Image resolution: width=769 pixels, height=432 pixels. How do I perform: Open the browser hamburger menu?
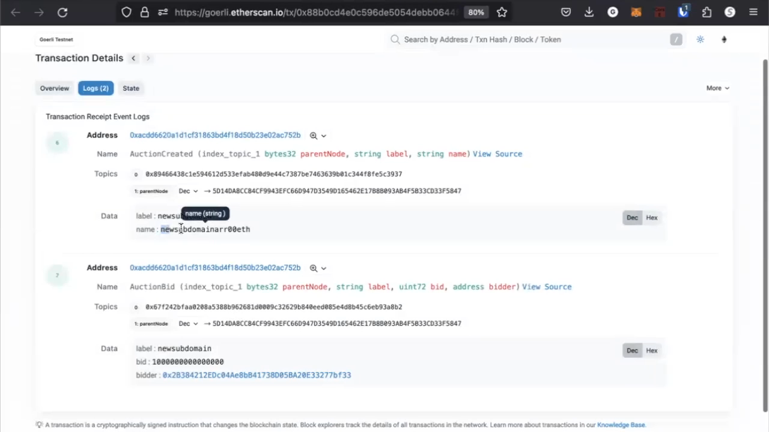tap(753, 12)
